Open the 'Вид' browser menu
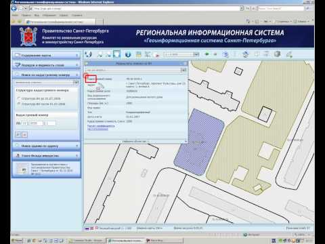Screen dimensions: 325x244 click(37, 16)
